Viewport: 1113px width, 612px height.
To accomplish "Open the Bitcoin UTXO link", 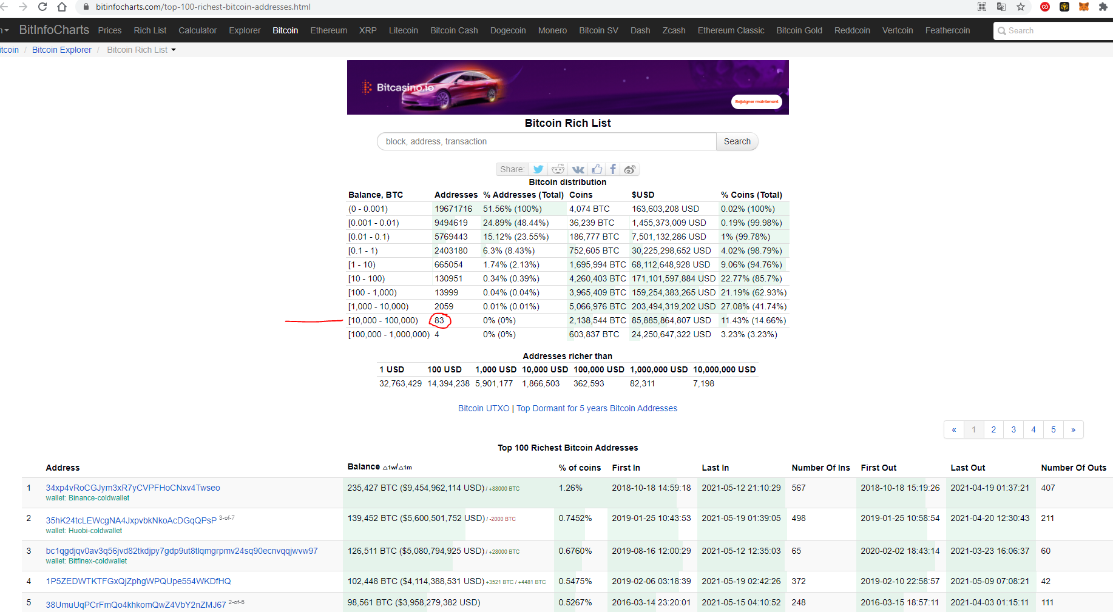I will click(484, 408).
